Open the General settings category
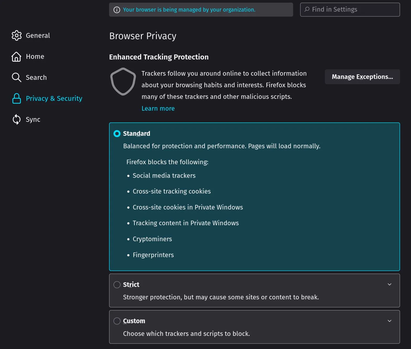The height and width of the screenshot is (349, 411). click(x=38, y=36)
